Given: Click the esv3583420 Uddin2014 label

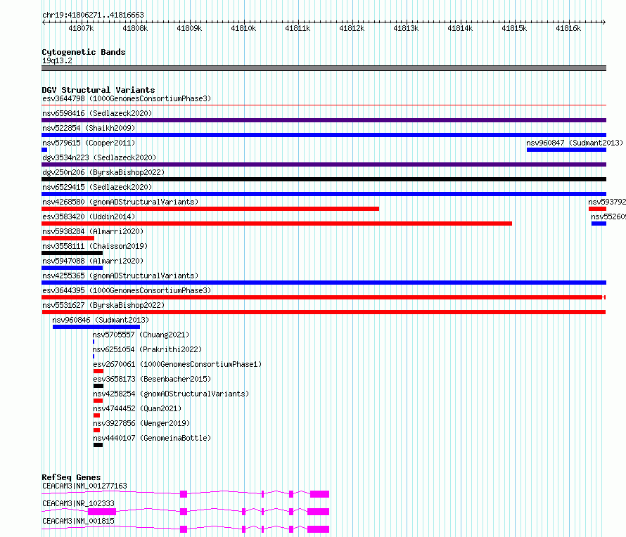Looking at the screenshot, I should (89, 216).
